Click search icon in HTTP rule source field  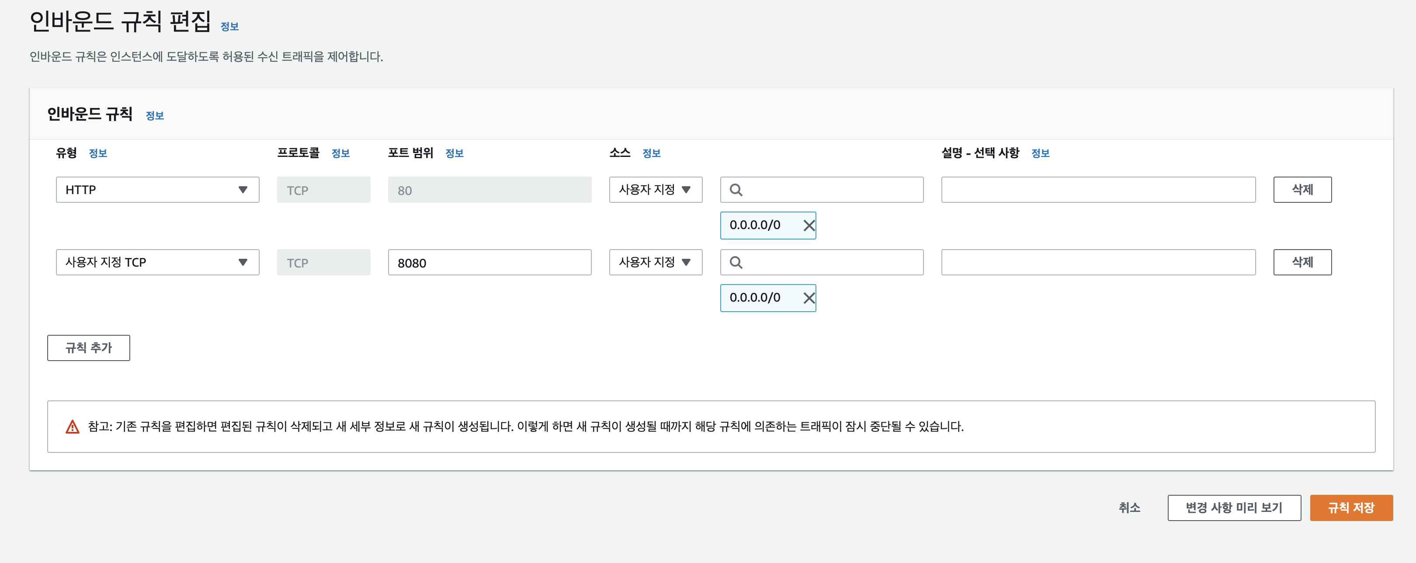coord(736,190)
